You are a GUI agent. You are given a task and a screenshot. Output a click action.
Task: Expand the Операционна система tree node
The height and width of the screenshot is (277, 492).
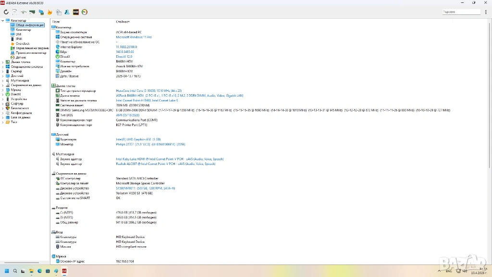pyautogui.click(x=3, y=66)
